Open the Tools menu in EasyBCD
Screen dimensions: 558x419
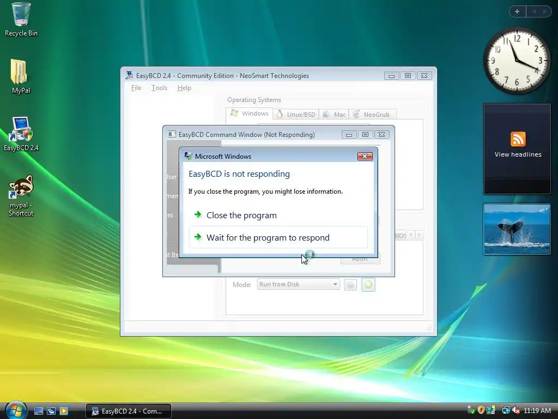[159, 88]
